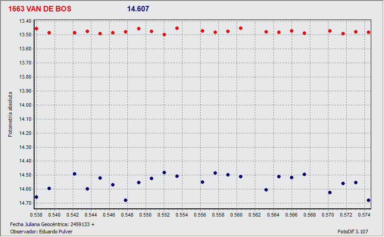Click the x-axis tick label 0.560
This screenshot has height=237, width=384.
point(237,215)
